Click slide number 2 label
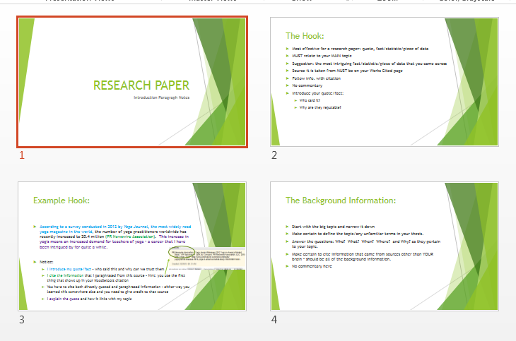 point(274,155)
